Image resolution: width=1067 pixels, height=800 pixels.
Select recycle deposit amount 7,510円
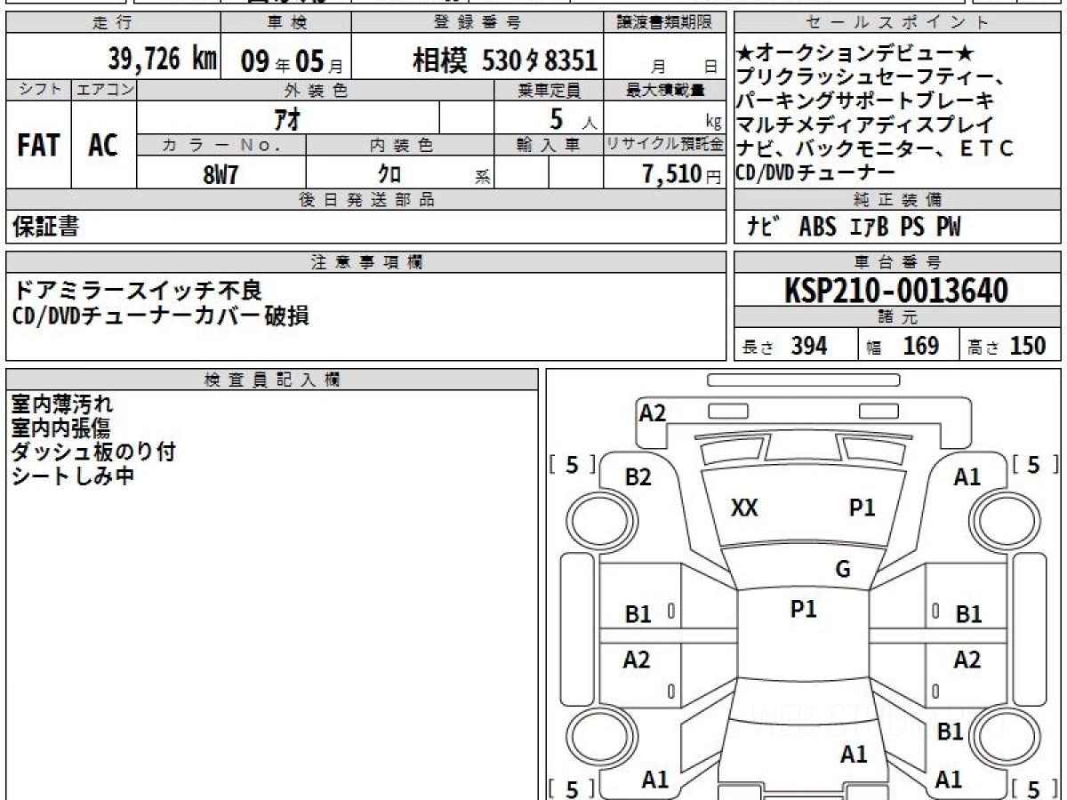click(x=682, y=174)
